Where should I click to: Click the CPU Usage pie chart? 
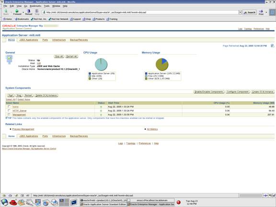coord(101,64)
